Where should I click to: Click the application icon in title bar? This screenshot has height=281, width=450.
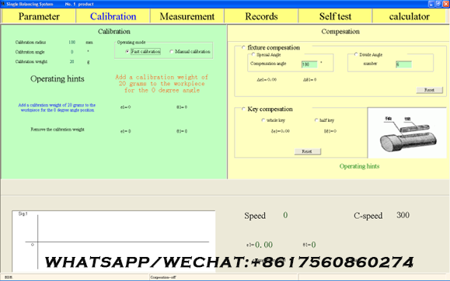tap(3, 4)
